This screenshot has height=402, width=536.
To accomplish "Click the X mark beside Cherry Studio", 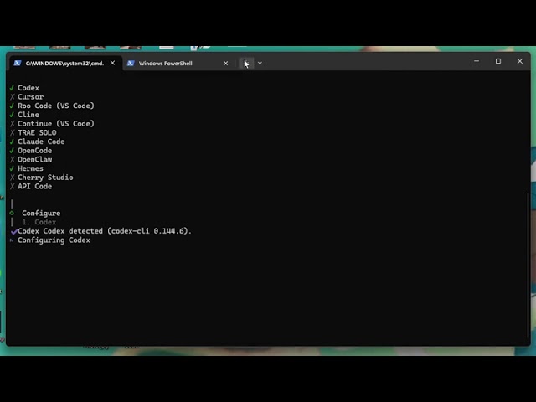I will pos(13,177).
